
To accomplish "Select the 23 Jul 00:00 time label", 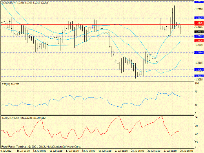I will coord(121,151).
